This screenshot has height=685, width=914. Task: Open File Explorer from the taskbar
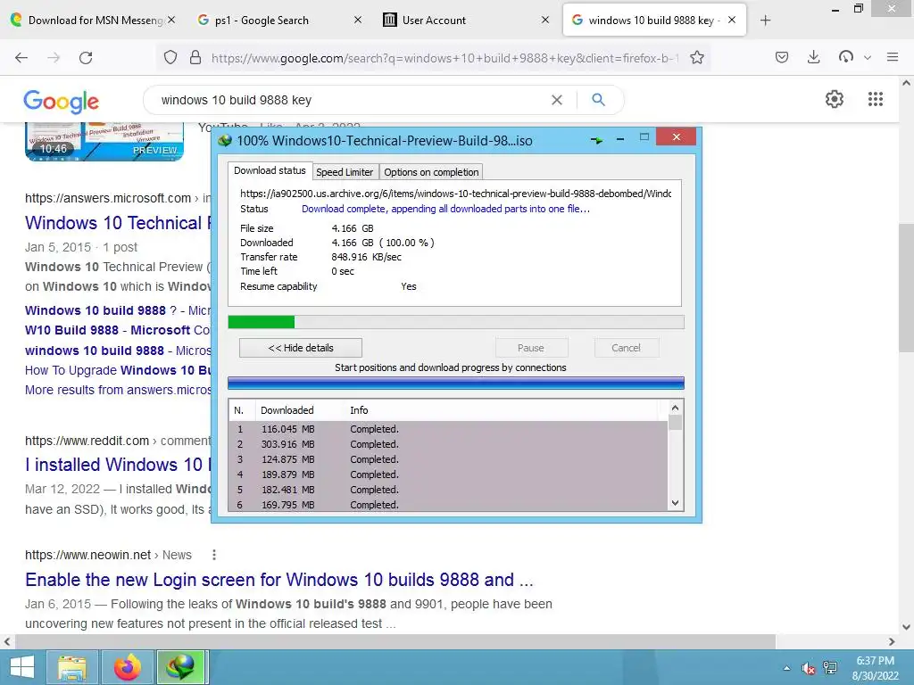click(x=71, y=667)
